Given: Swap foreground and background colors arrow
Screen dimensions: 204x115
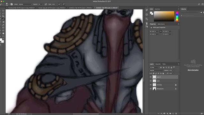Looking at the screenshot, I should (4, 39).
